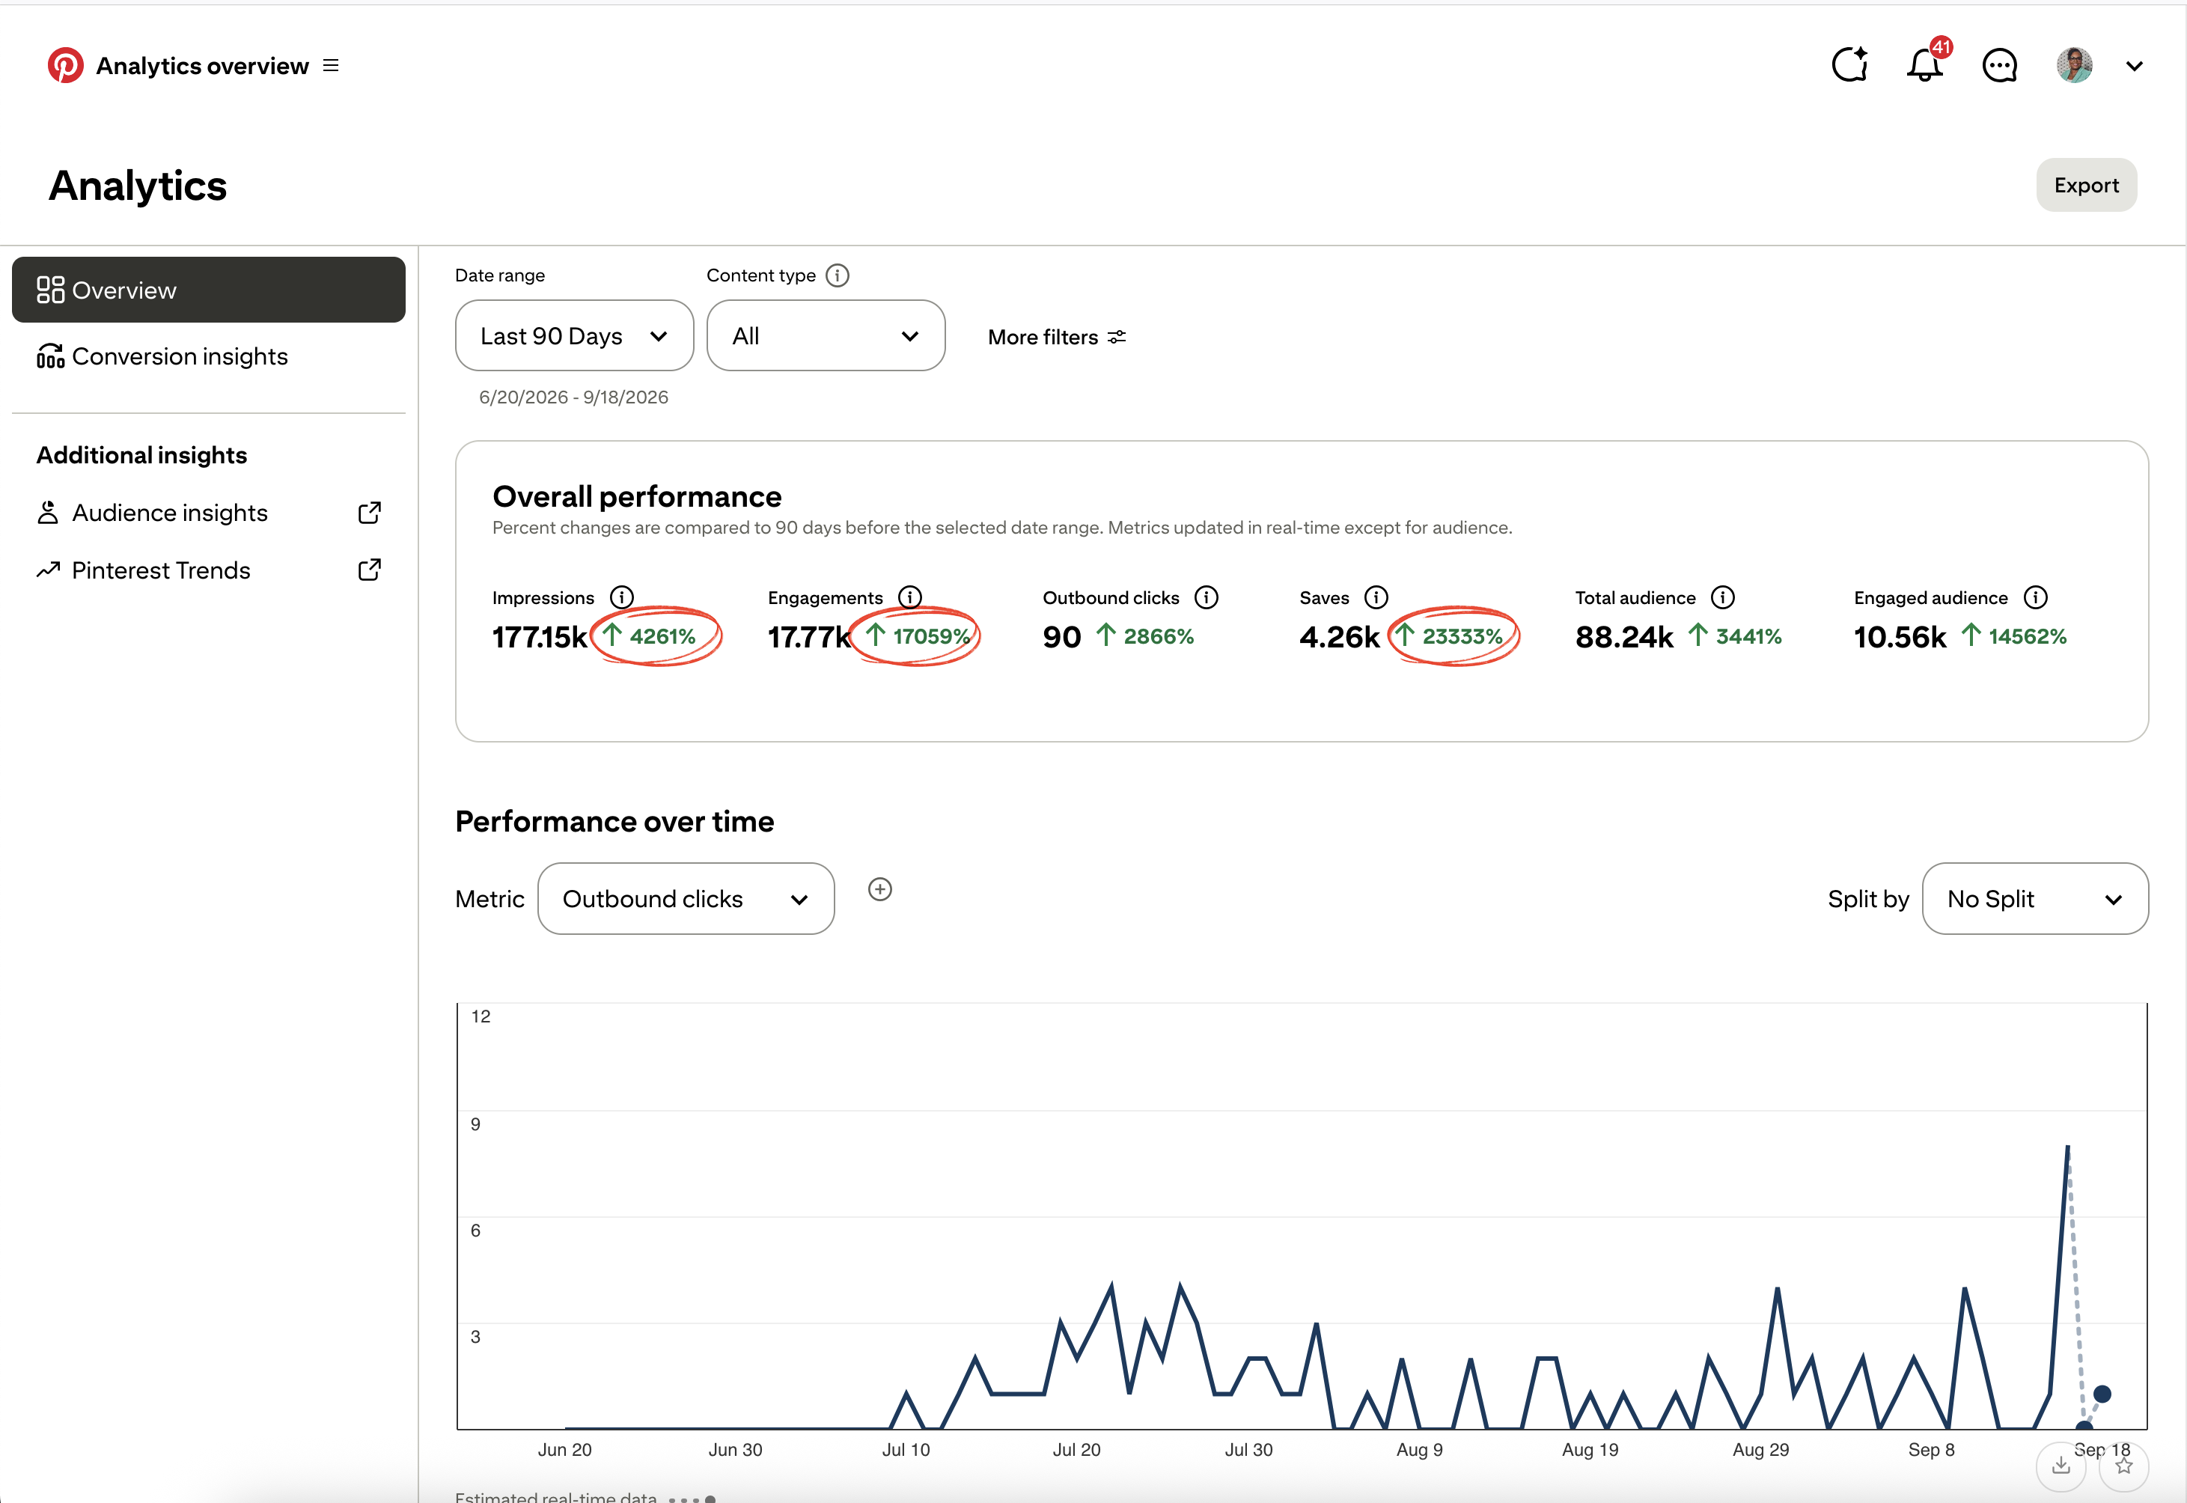Click the Pinterest logo icon
Screen dimensions: 2187x1503
coord(65,65)
